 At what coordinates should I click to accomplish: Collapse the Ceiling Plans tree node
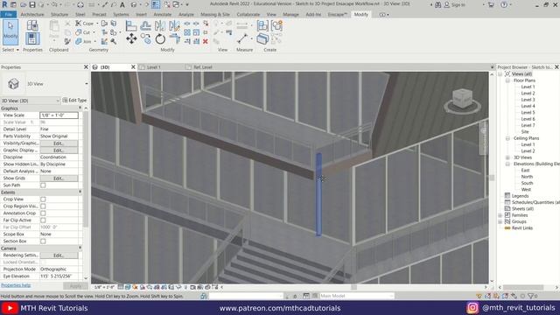[x=507, y=138]
